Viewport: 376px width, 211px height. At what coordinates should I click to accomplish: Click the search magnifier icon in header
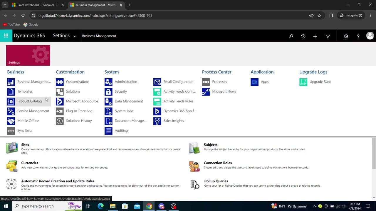[x=291, y=36]
